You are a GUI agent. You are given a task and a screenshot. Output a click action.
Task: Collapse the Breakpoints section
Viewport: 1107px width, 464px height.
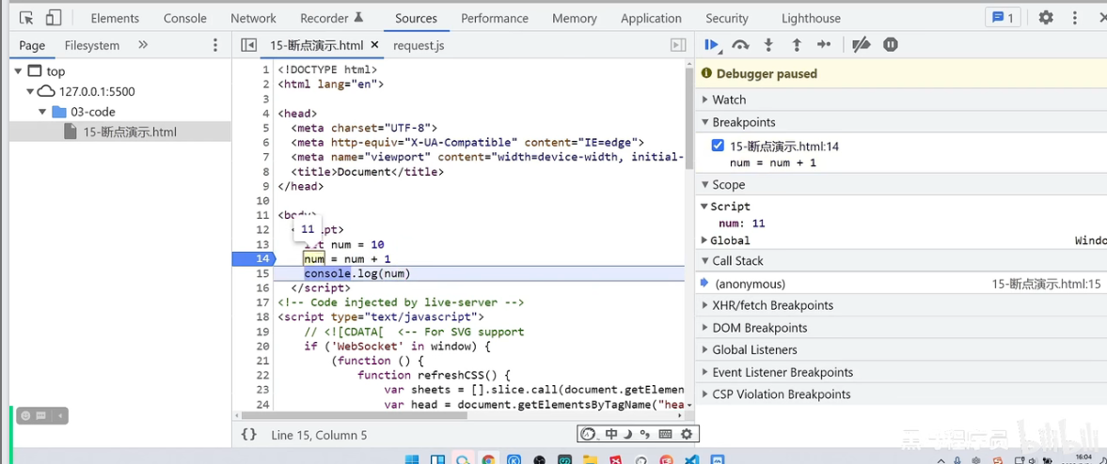point(901,122)
